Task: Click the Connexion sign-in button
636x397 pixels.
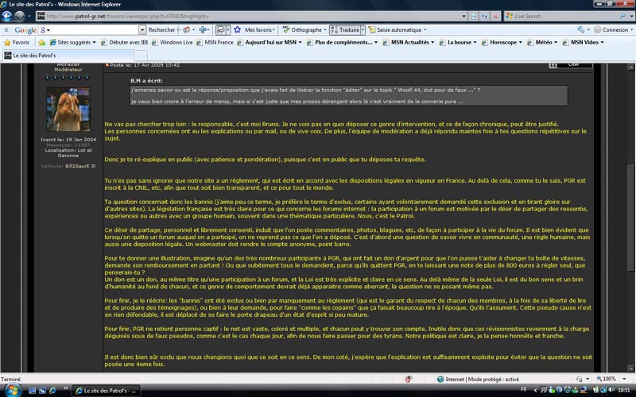Action: [611, 30]
